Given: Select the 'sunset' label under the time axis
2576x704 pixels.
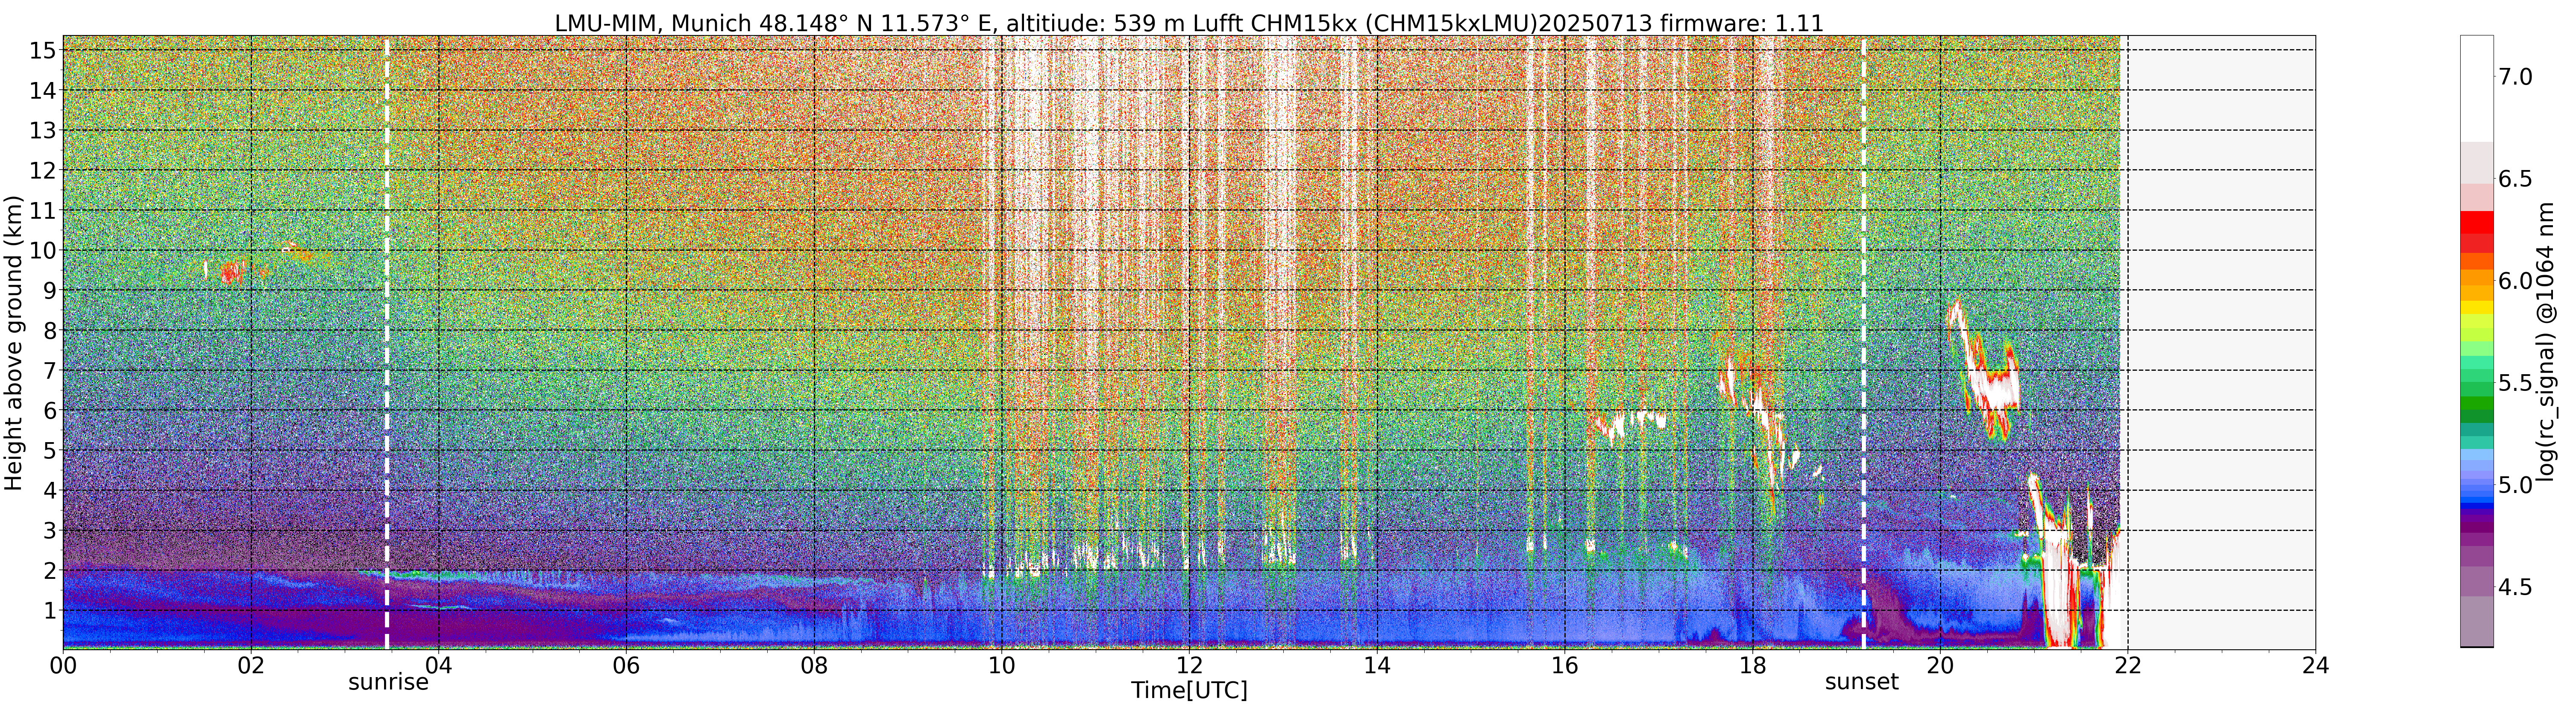Looking at the screenshot, I should (x=1862, y=682).
